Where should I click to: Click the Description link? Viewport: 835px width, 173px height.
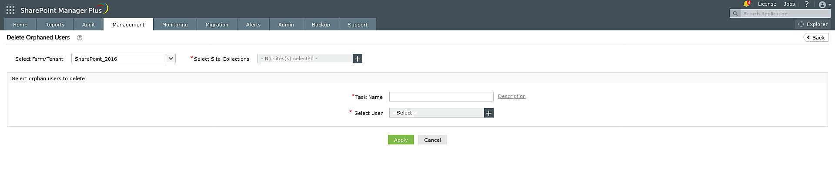pos(512,96)
